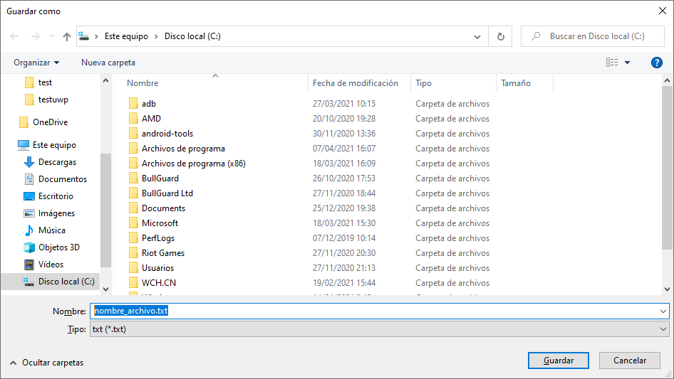Select the android-tools folder icon
Image resolution: width=674 pixels, height=379 pixels.
click(133, 134)
